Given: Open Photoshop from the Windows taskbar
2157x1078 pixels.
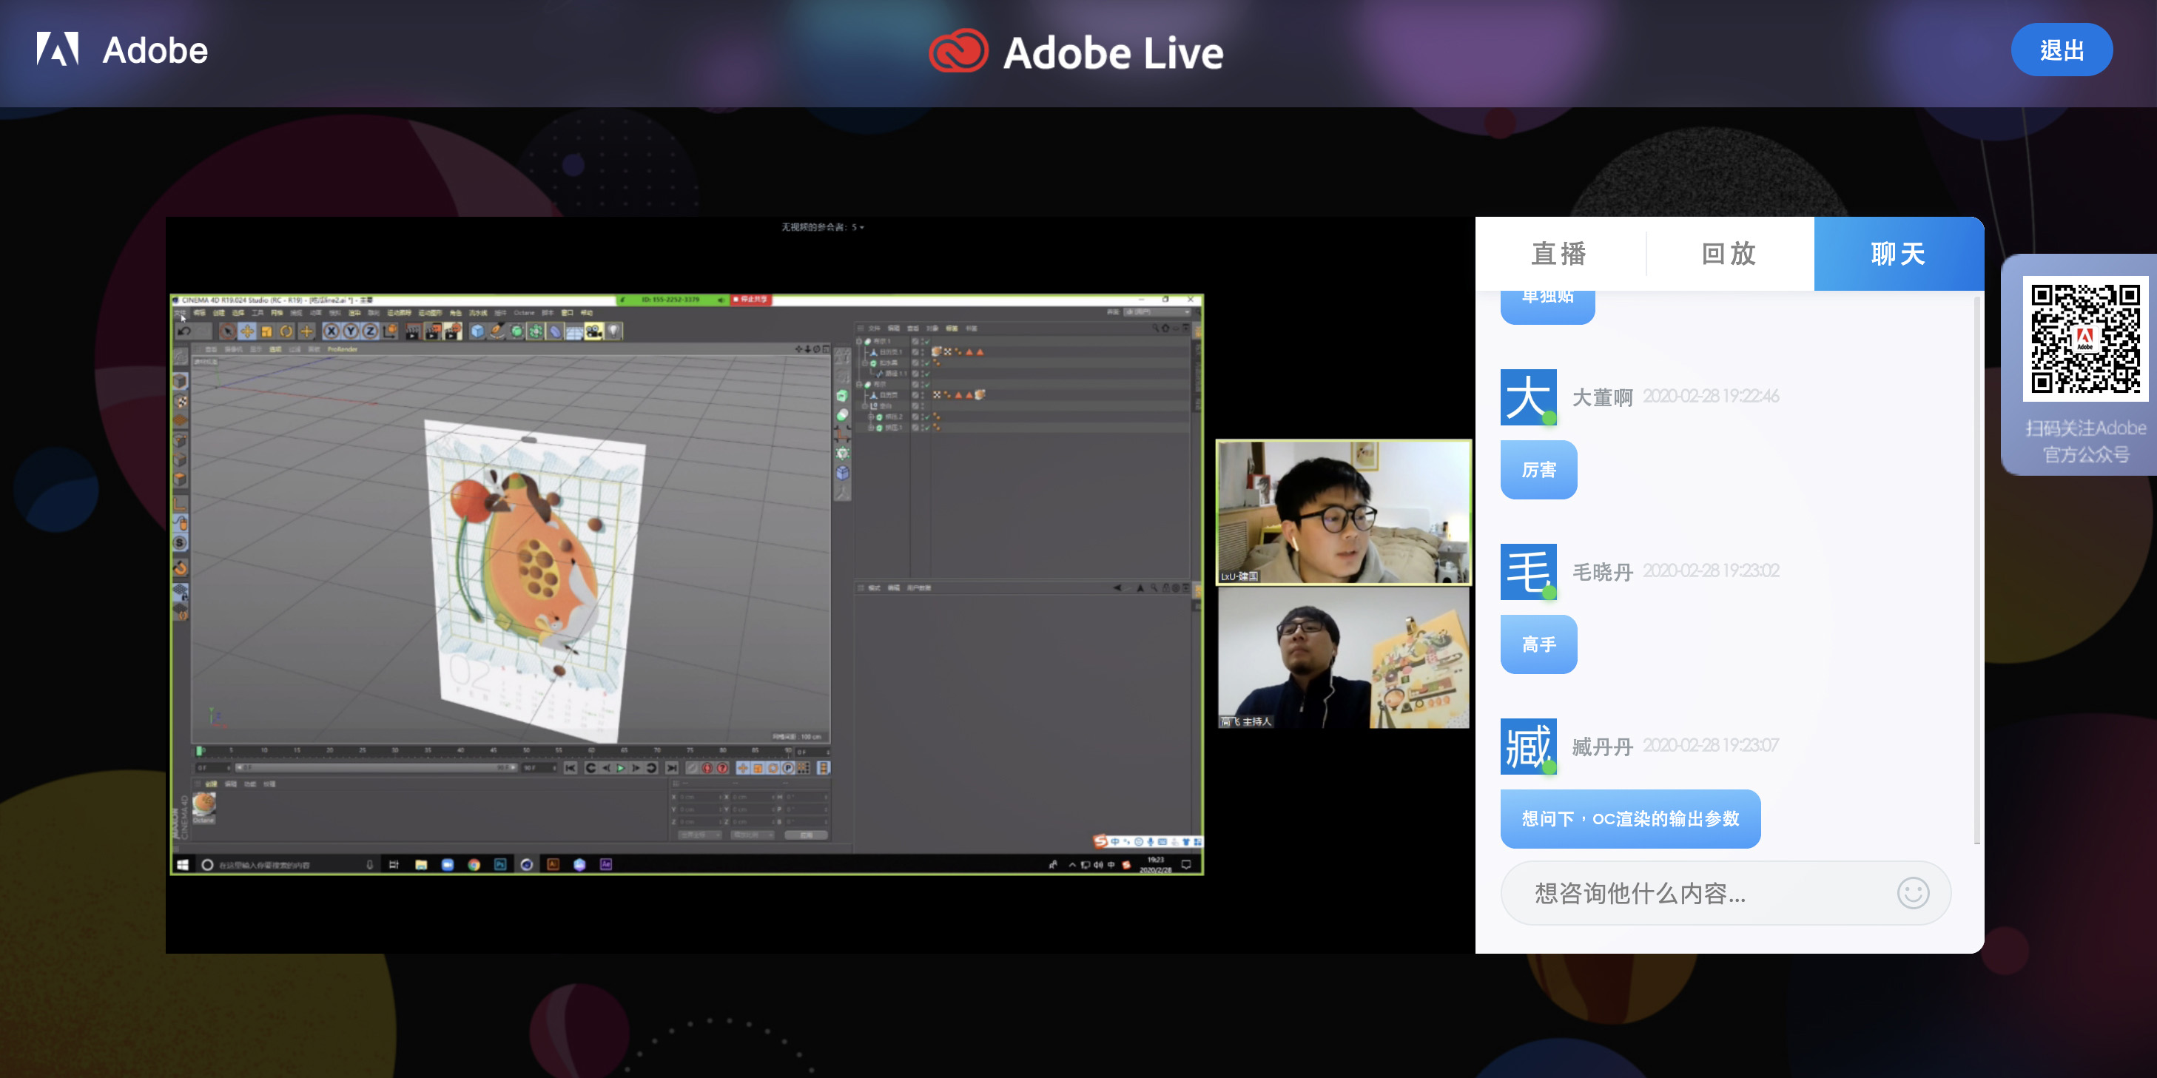Looking at the screenshot, I should pyautogui.click(x=500, y=865).
